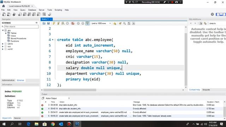Create a new SQL tab from main toolbar
The width and height of the screenshot is (226, 127).
(4, 14)
